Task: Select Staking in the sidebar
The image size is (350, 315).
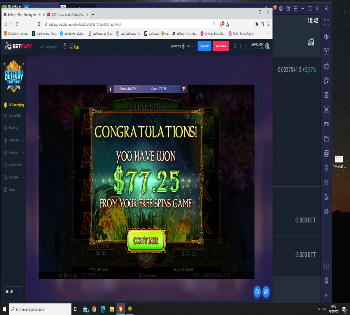Action: tap(11, 128)
